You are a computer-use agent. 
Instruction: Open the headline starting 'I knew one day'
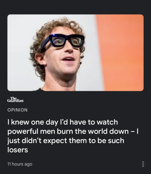click(x=73, y=136)
